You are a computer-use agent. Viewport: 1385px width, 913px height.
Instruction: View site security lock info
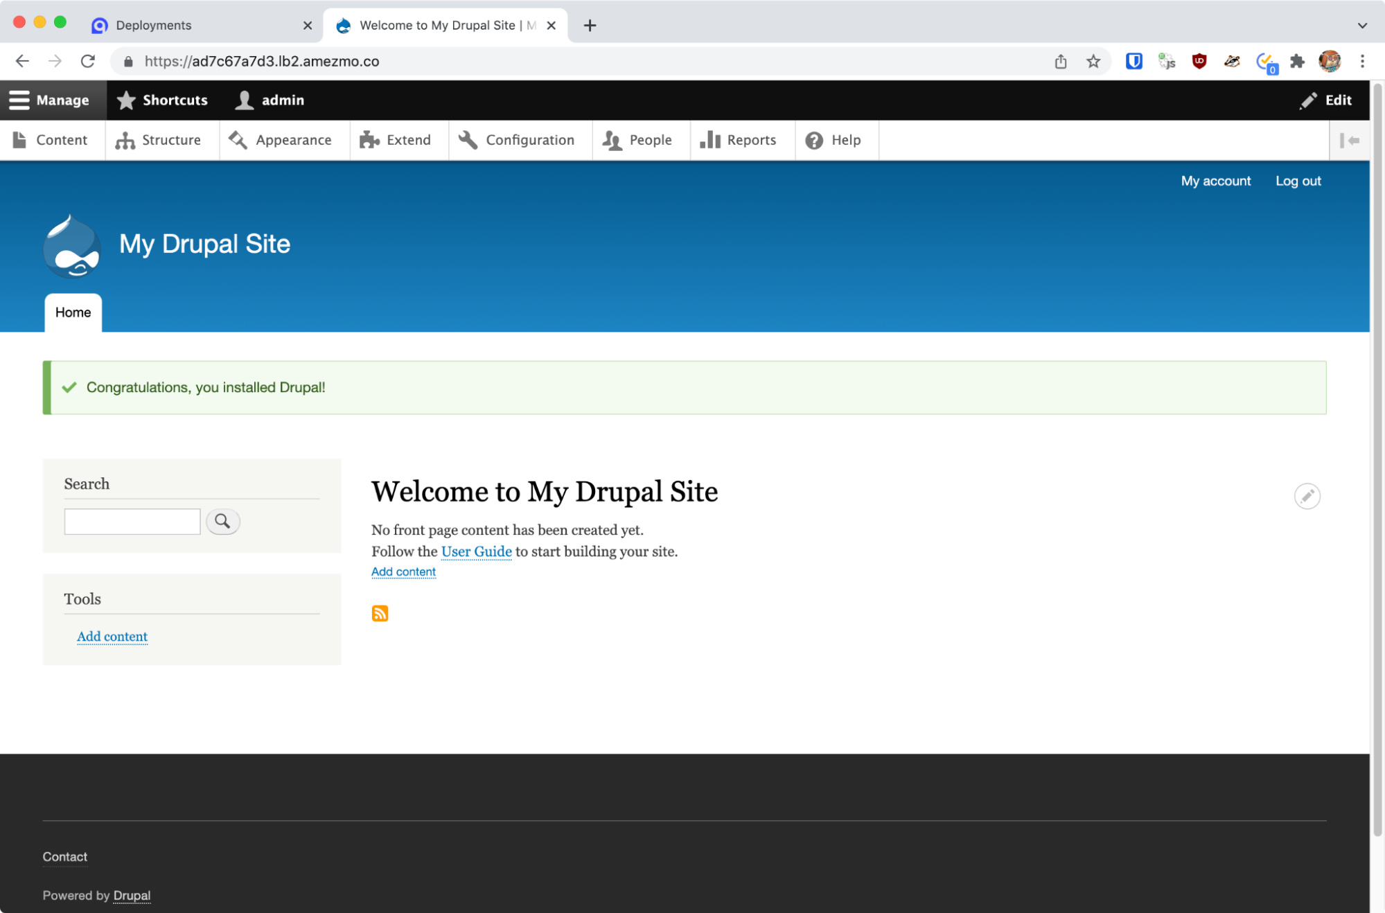click(127, 61)
